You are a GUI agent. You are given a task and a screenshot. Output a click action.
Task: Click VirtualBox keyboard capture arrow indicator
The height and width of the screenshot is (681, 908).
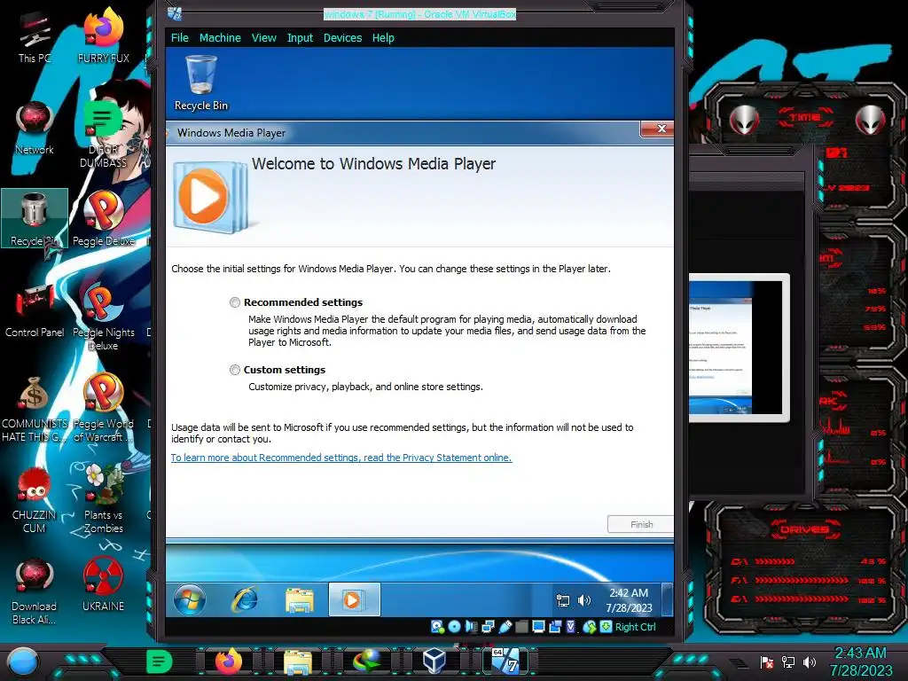click(606, 627)
